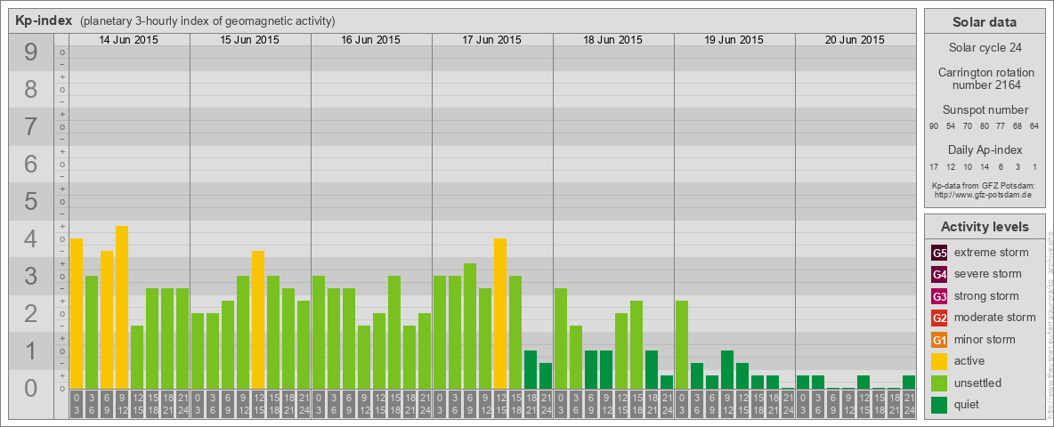The width and height of the screenshot is (1054, 427).
Task: Click the '12 15' time slot label under 16 Jun
Action: point(379,404)
